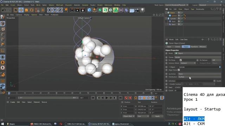This screenshot has height=126, width=225.
Task: Open Edit Render Settings icon
Action: 83,10
